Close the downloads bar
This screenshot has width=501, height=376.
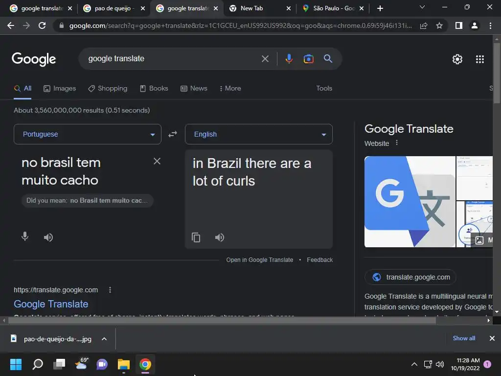pyautogui.click(x=492, y=338)
